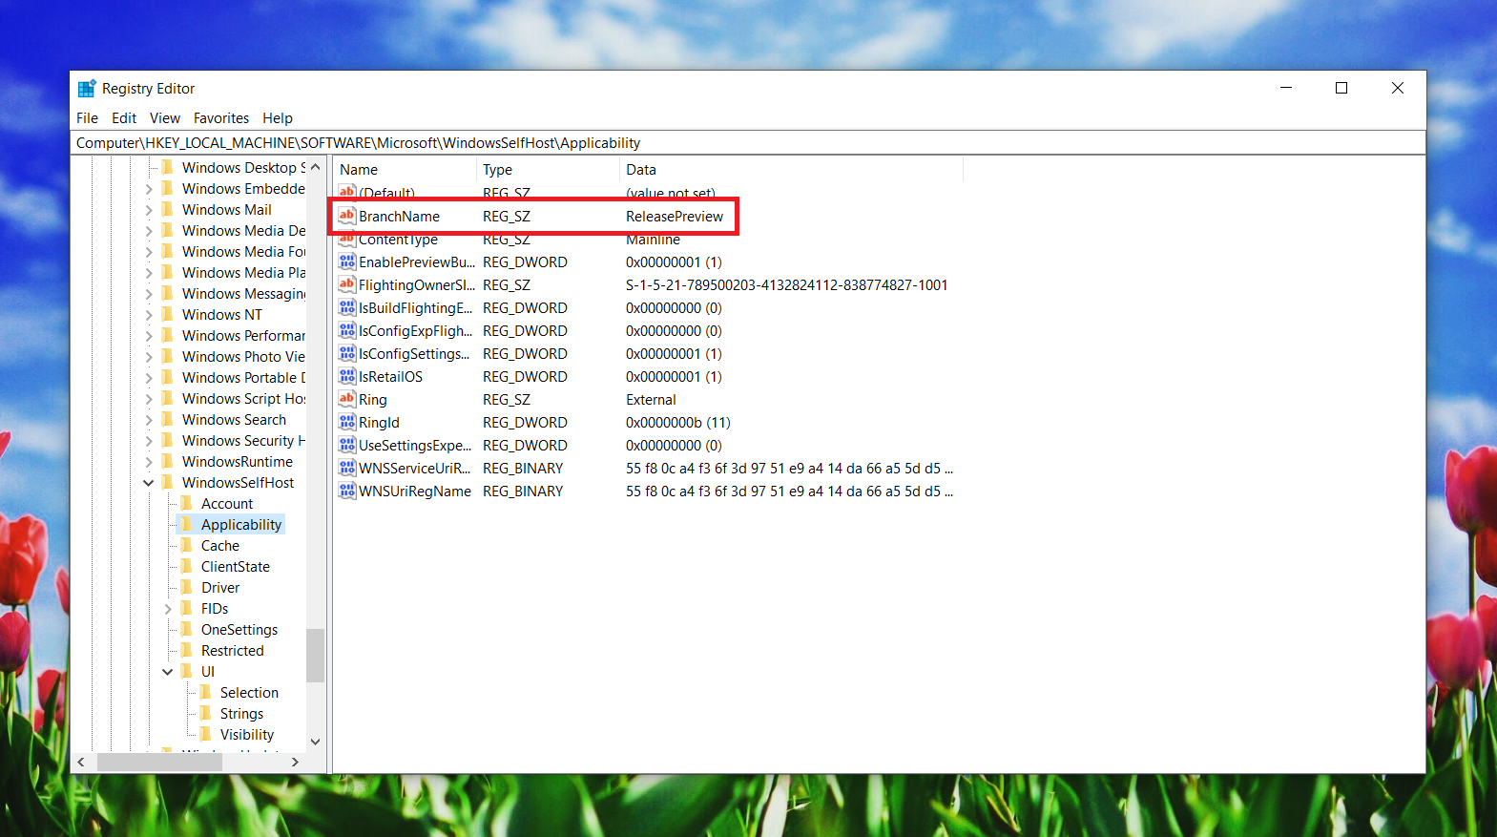Select the WindowsRuntime tree key
Image resolution: width=1497 pixels, height=837 pixels.
click(238, 462)
